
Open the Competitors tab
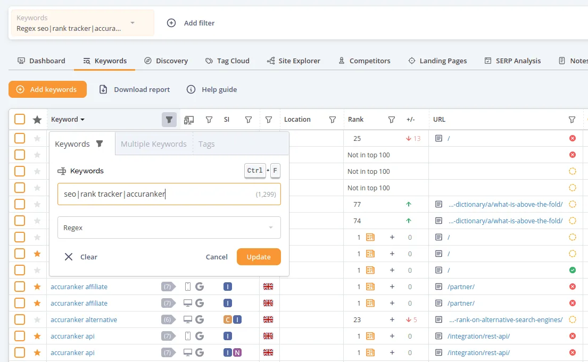coord(364,61)
